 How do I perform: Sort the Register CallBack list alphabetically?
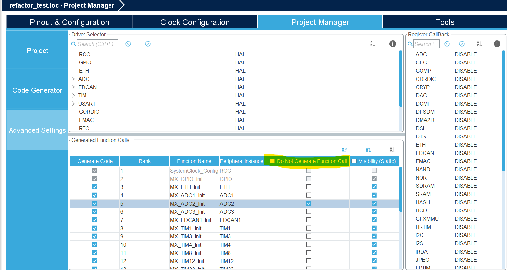tap(479, 44)
